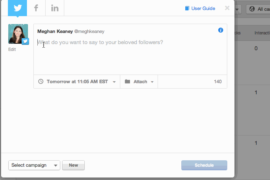Screen dimensions: 270x180
Task: Open the User Guide link
Action: 203,8
